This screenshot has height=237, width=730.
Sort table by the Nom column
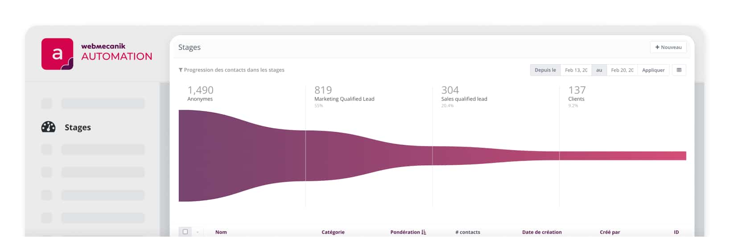point(221,232)
